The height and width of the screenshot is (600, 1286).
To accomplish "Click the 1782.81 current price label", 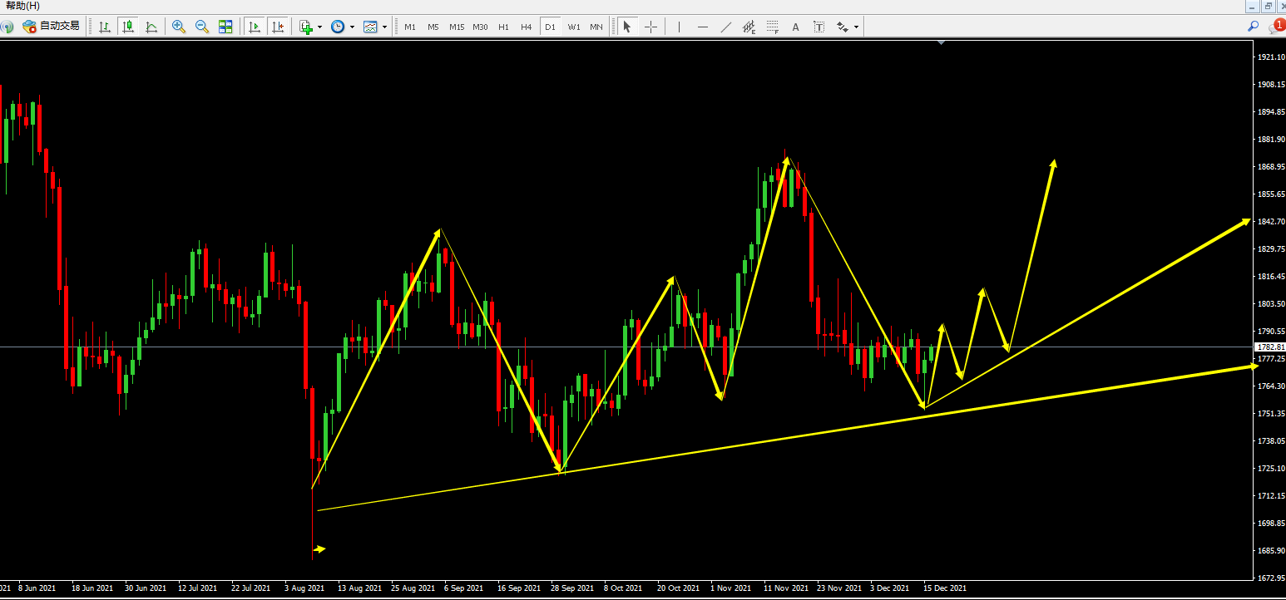I will click(x=1270, y=347).
